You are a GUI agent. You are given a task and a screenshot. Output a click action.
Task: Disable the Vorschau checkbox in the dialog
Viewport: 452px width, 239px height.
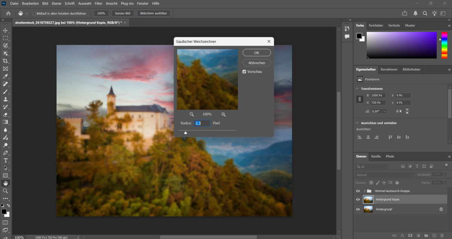(244, 71)
